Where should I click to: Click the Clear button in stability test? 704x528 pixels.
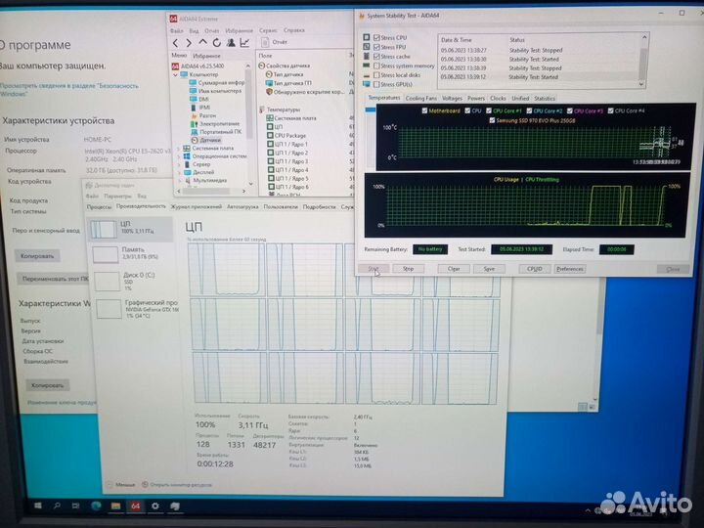(454, 269)
